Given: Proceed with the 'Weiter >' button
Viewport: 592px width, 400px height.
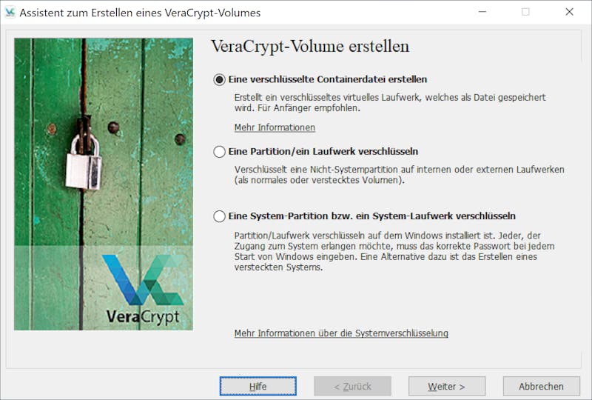Looking at the screenshot, I should tap(447, 386).
